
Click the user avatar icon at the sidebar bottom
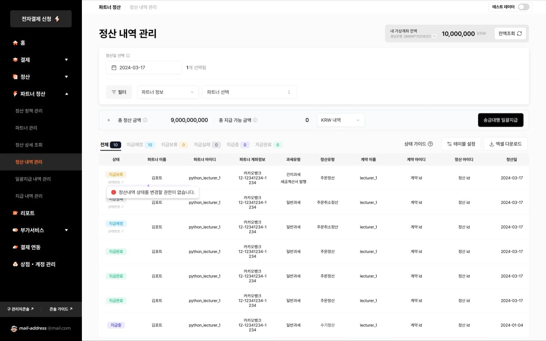tap(14, 328)
